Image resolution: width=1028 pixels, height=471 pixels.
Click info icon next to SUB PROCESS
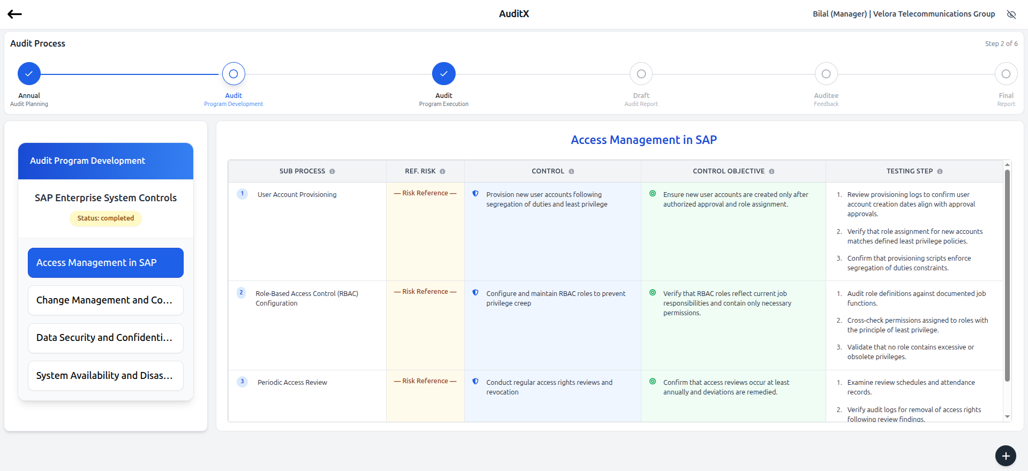pos(332,172)
